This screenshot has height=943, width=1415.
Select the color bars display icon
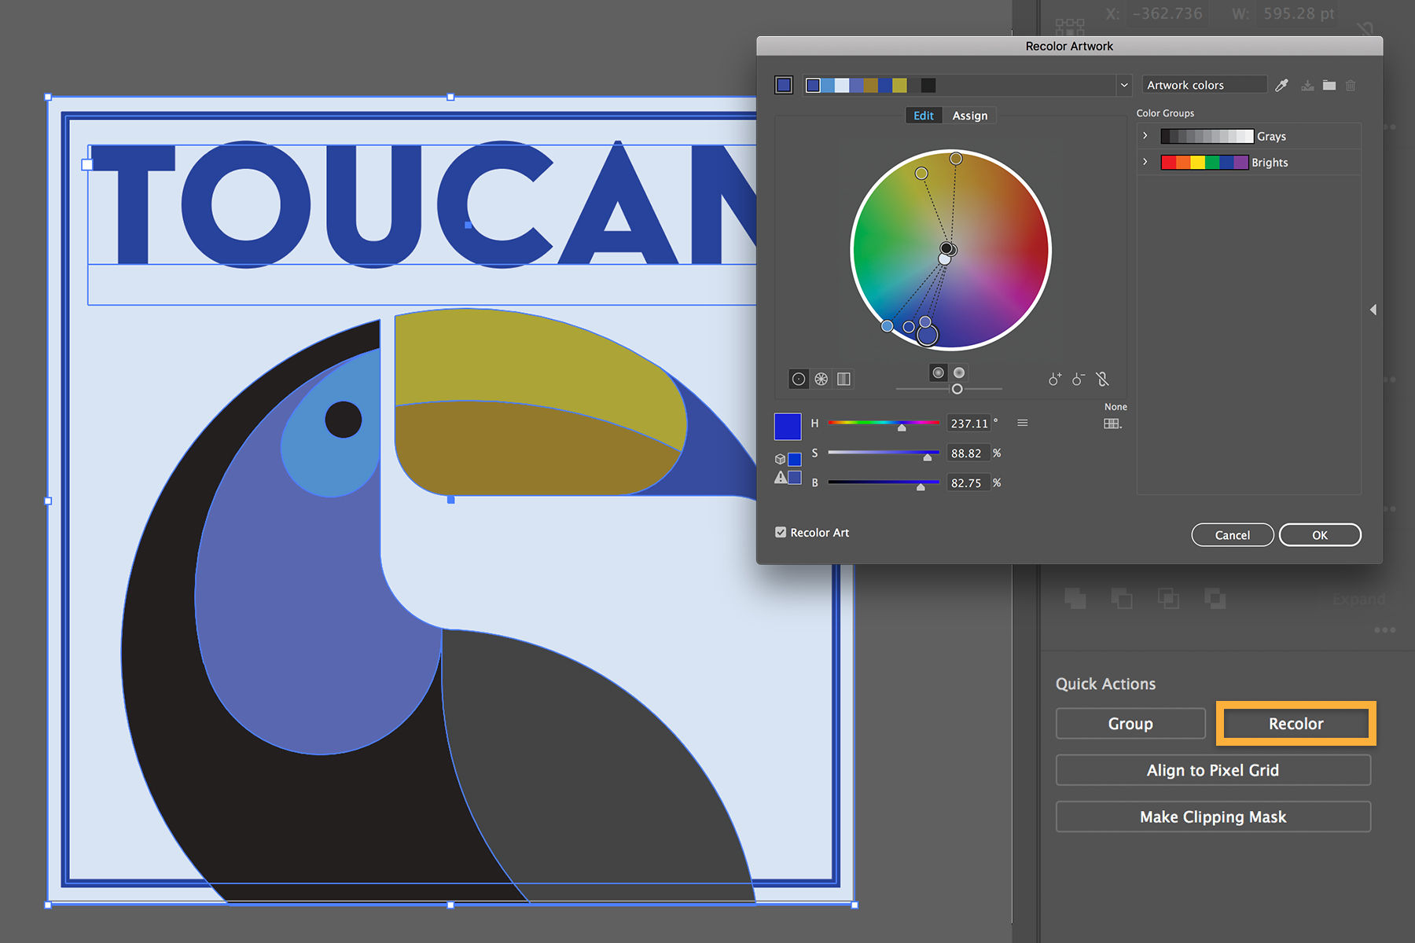click(843, 379)
